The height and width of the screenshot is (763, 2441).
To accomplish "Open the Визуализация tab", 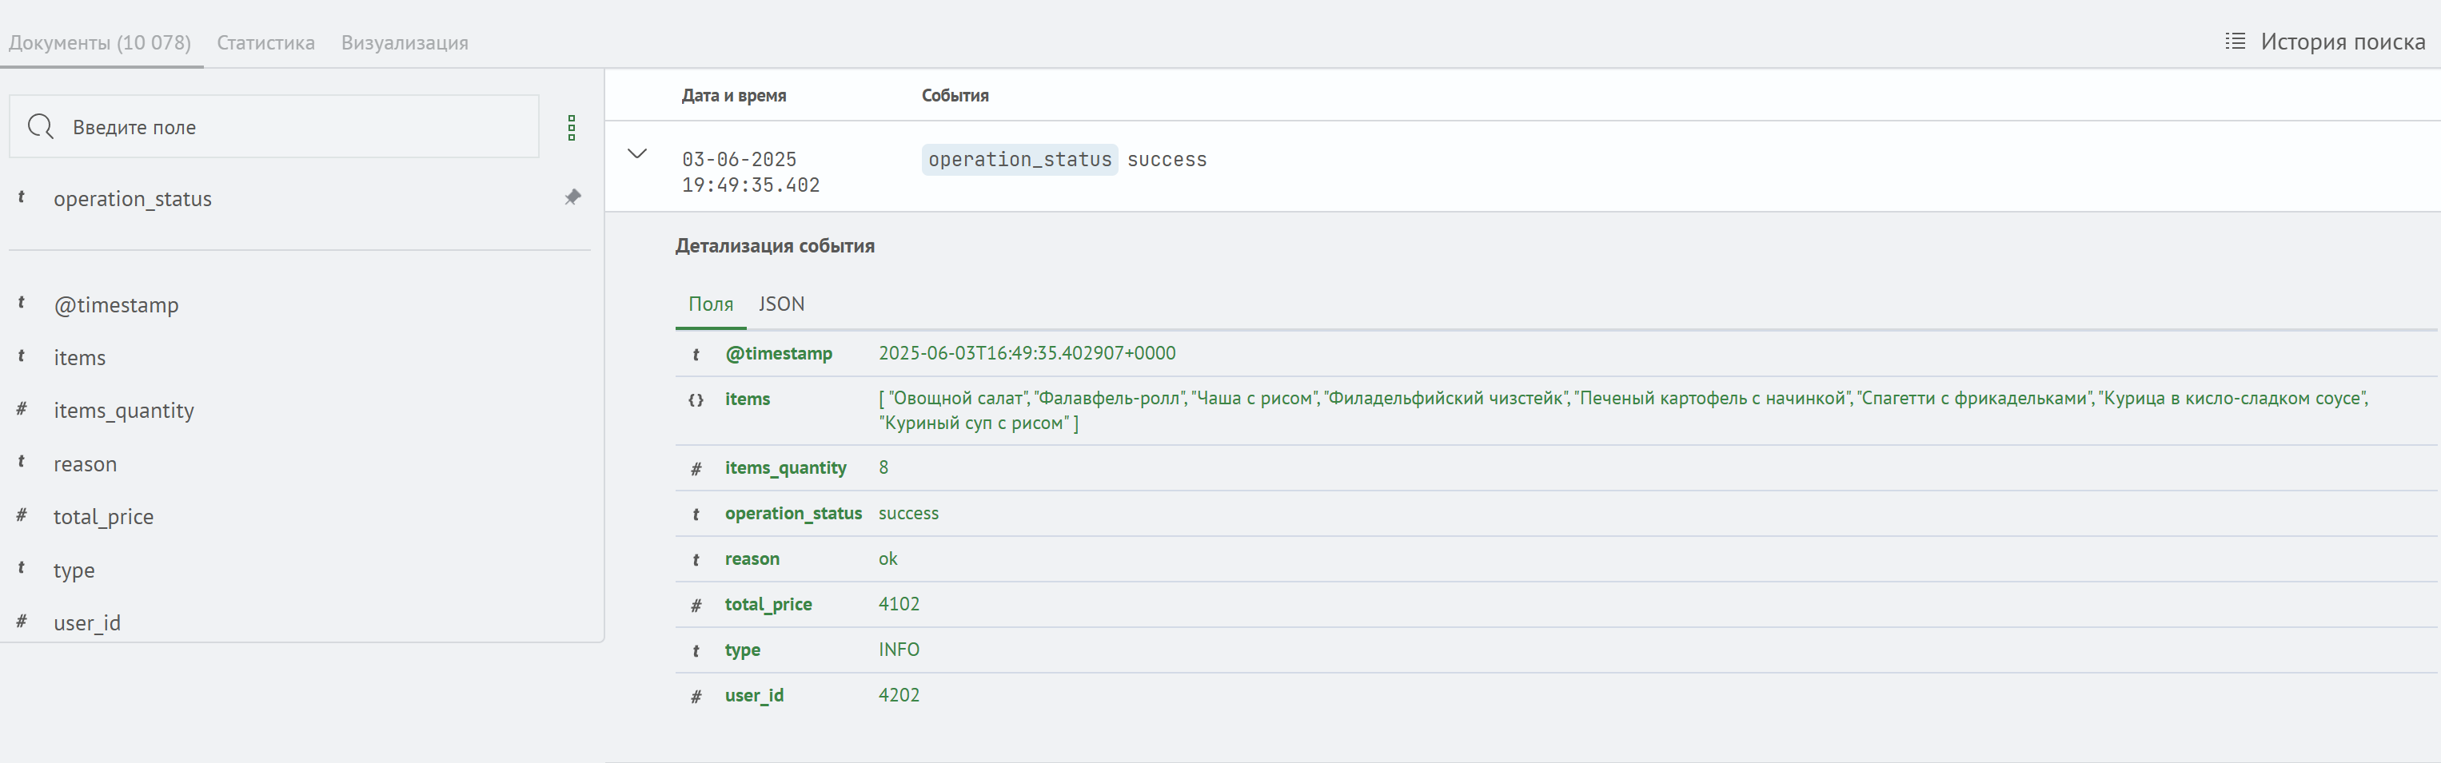I will click(405, 42).
